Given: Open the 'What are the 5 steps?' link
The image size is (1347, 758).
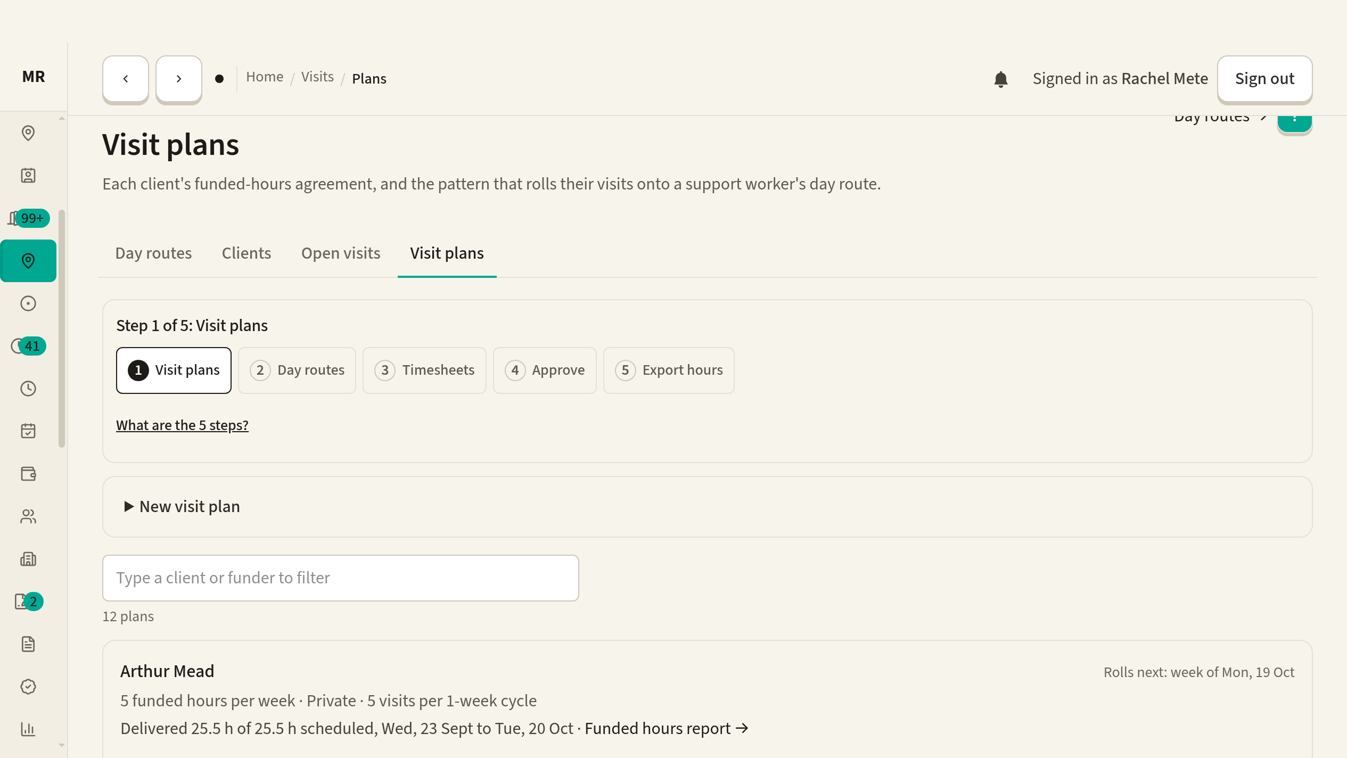Looking at the screenshot, I should click(182, 425).
